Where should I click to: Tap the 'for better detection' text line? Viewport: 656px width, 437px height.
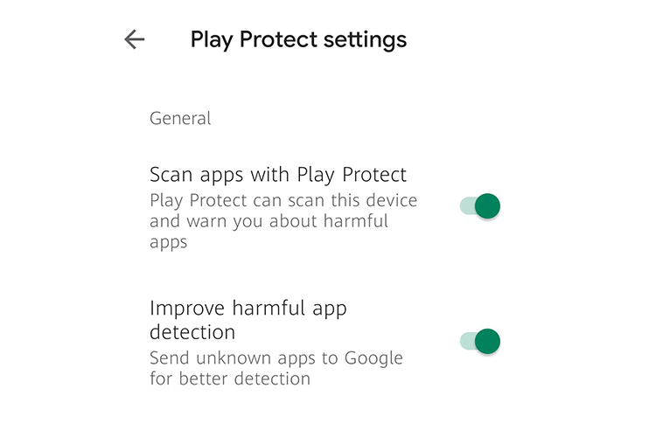pyautogui.click(x=230, y=378)
